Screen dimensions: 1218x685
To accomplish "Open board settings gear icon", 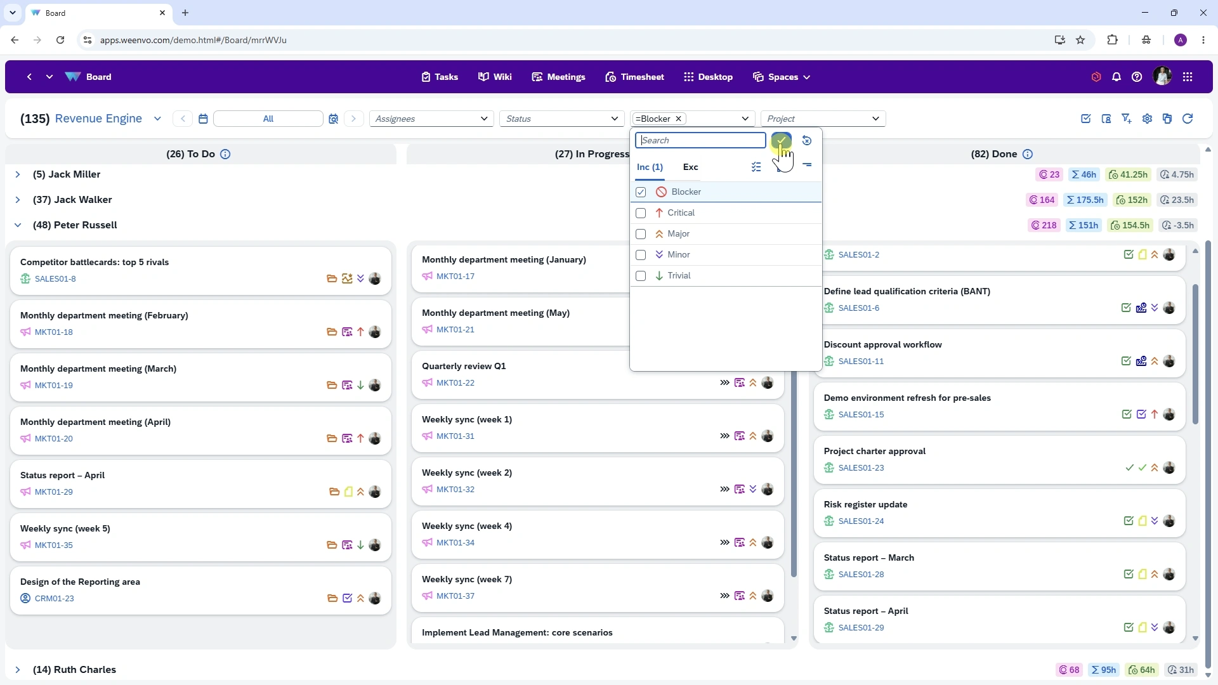I will 1147,119.
